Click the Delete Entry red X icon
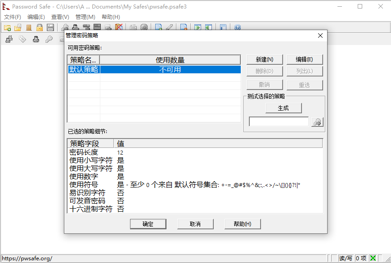The image size is (391, 263). pyautogui.click(x=183, y=27)
